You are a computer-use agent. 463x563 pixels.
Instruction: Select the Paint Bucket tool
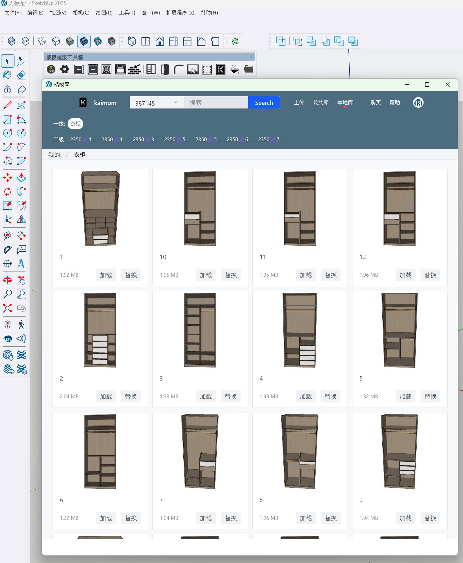(8, 75)
